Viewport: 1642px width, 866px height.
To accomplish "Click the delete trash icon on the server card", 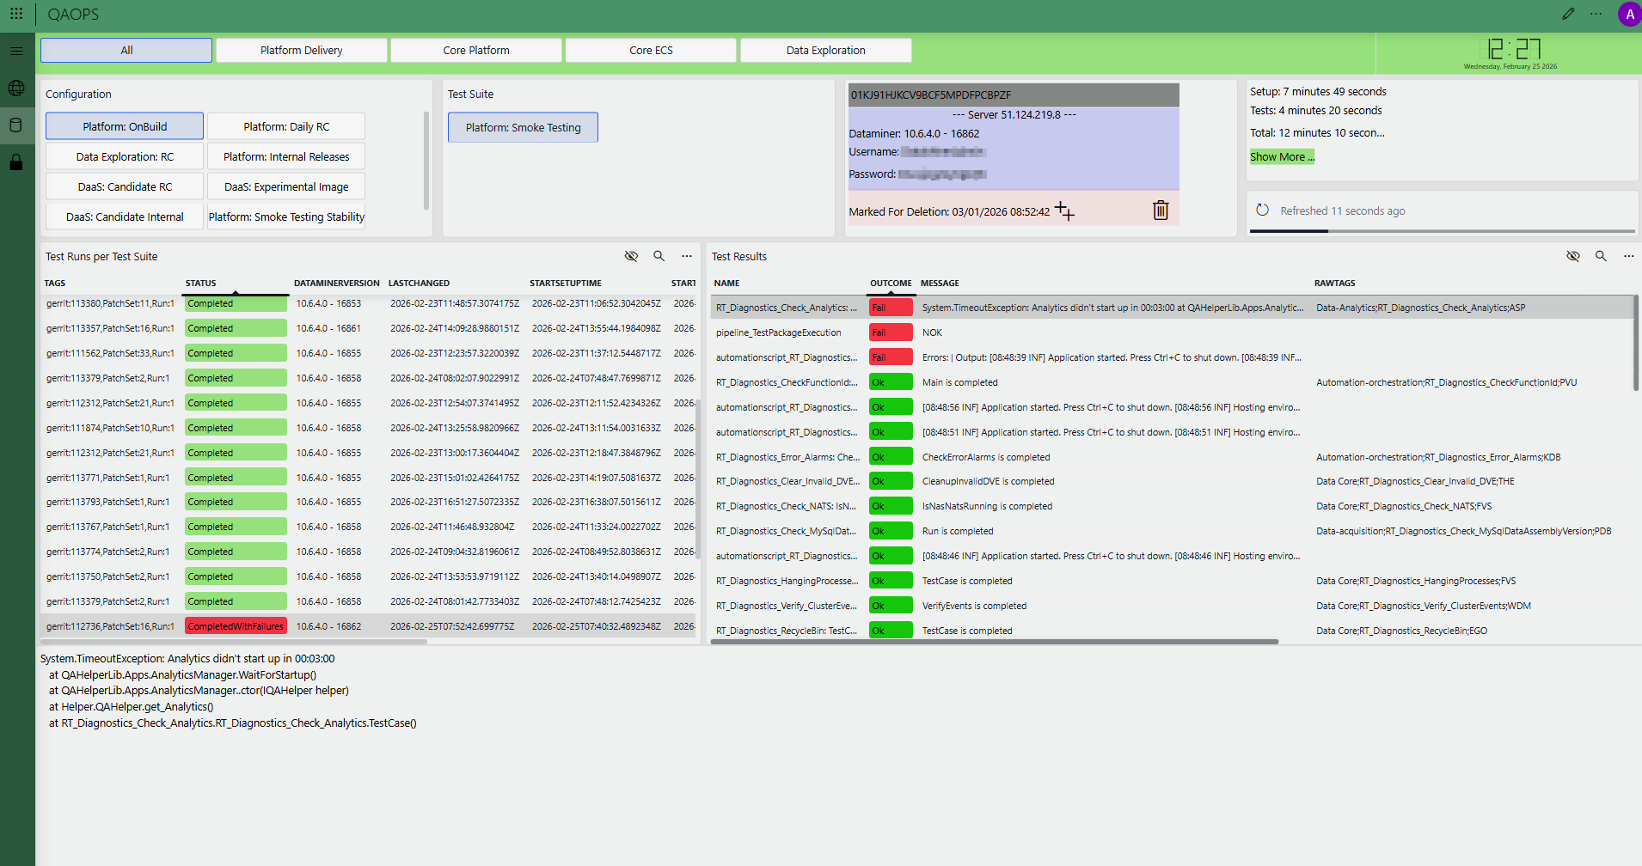I will 1161,210.
